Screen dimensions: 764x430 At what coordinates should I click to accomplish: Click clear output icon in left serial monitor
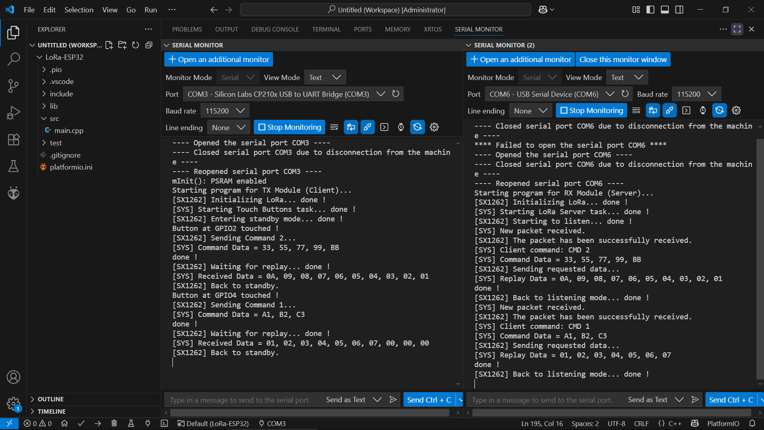point(334,127)
